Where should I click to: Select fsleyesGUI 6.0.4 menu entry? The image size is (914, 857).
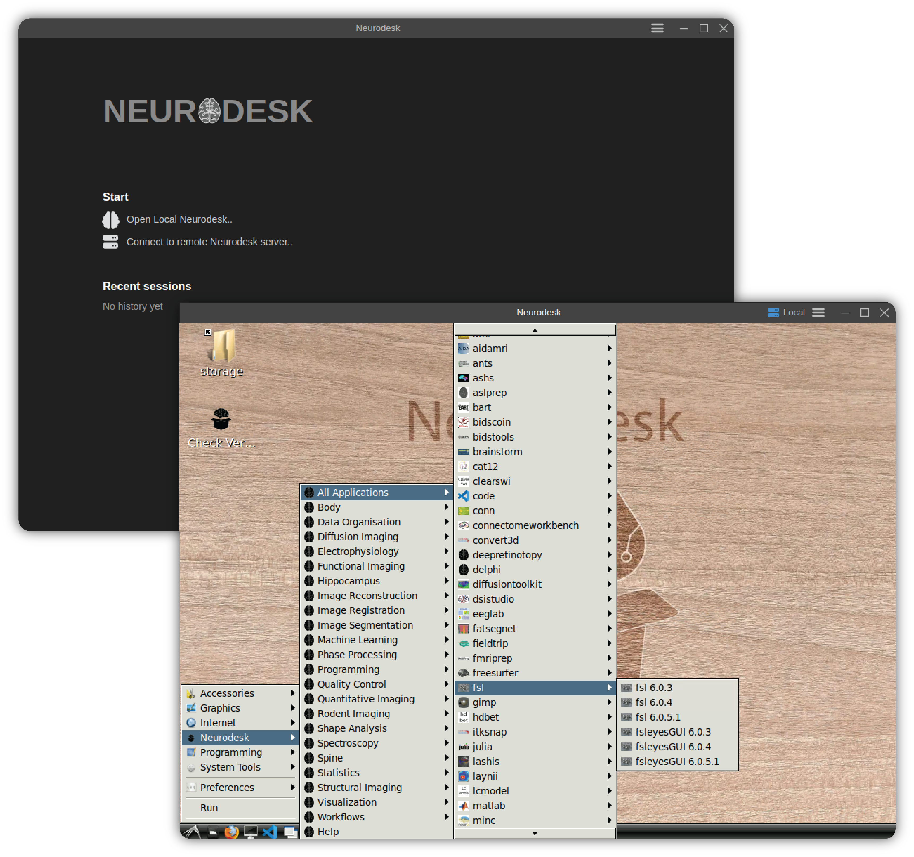[x=673, y=747]
